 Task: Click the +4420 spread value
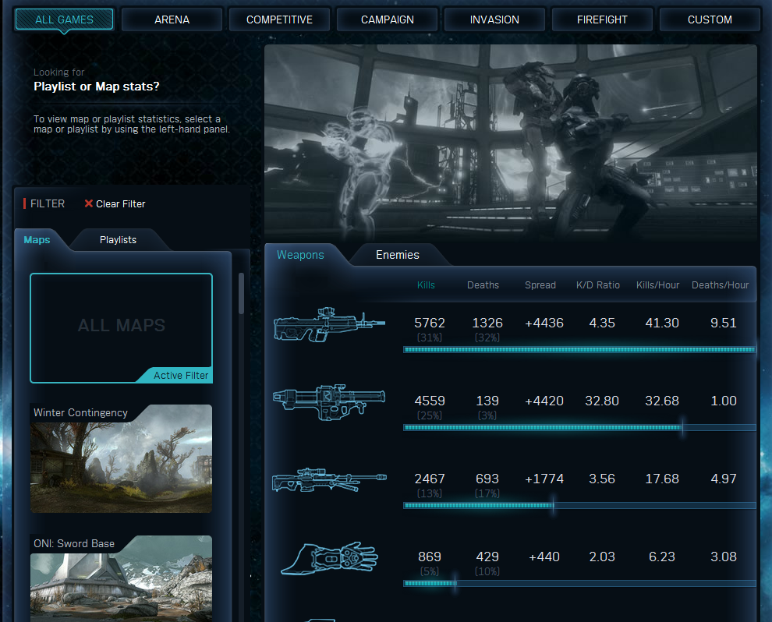coord(544,401)
